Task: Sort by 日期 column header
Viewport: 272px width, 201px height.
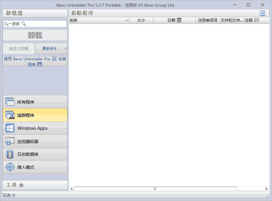Action: click(174, 20)
